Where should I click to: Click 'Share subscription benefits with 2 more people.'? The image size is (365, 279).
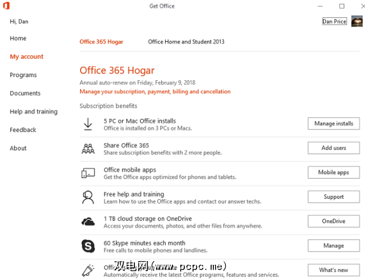point(162,153)
